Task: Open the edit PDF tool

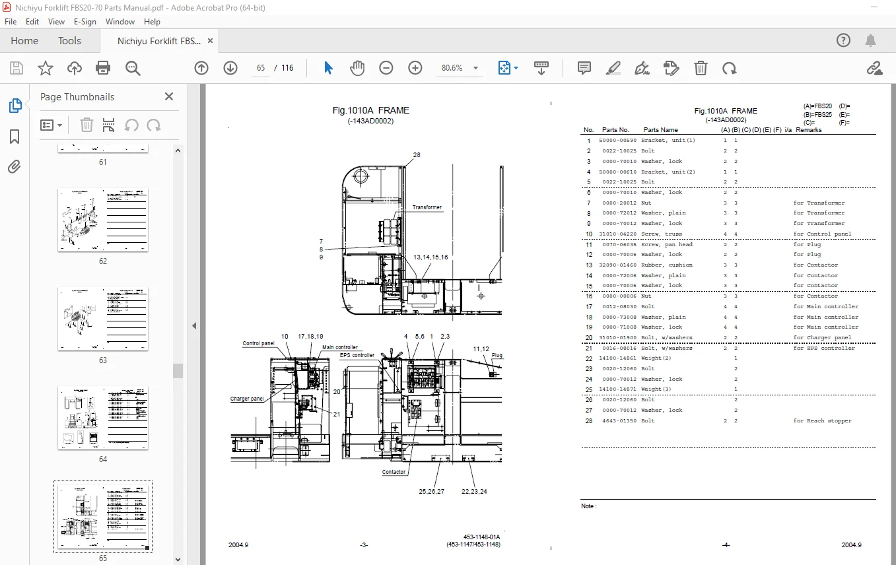Action: (x=672, y=68)
